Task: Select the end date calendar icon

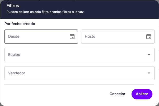Action: pos(149,36)
